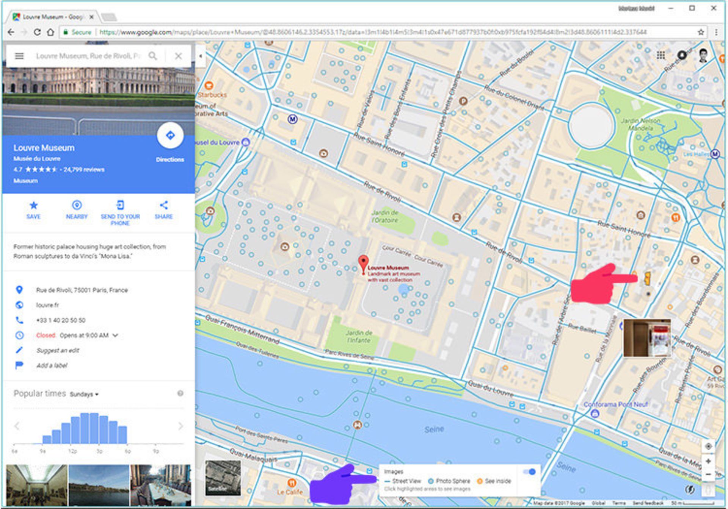Click Les Halles metro icon
Screen dimensions: 728x509
coord(715,154)
